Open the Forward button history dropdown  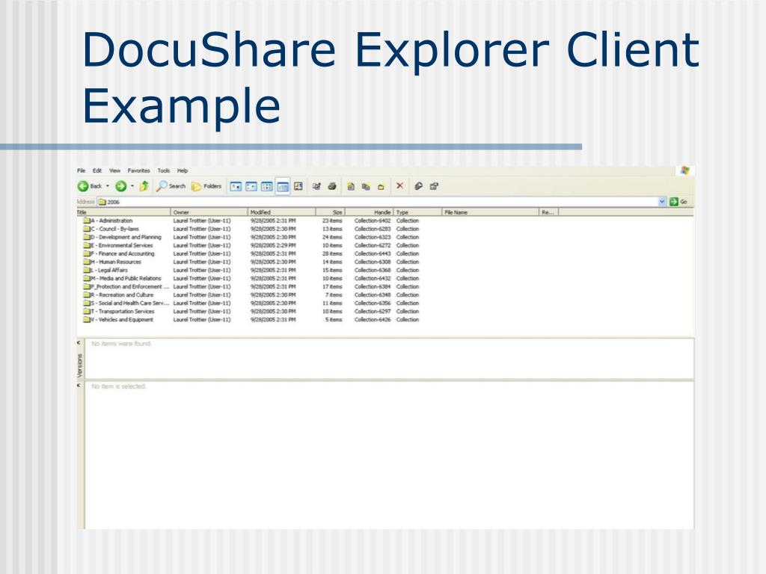132,186
